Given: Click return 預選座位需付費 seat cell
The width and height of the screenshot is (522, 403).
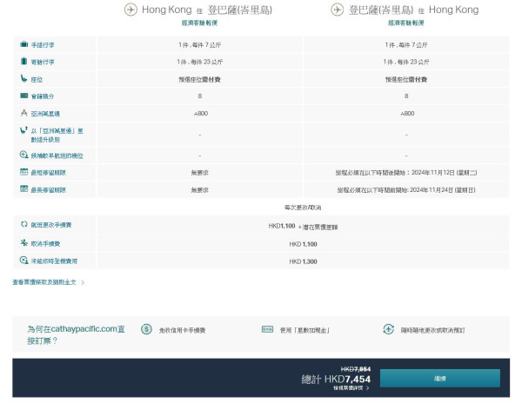Looking at the screenshot, I should tap(406, 79).
